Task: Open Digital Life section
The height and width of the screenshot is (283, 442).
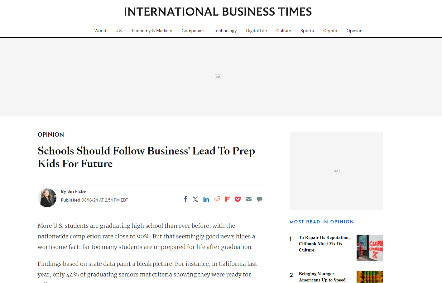Action: coord(257,31)
